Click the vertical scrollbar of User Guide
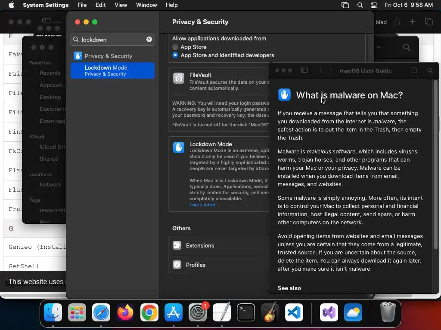This screenshot has height=330, width=441. click(436, 165)
